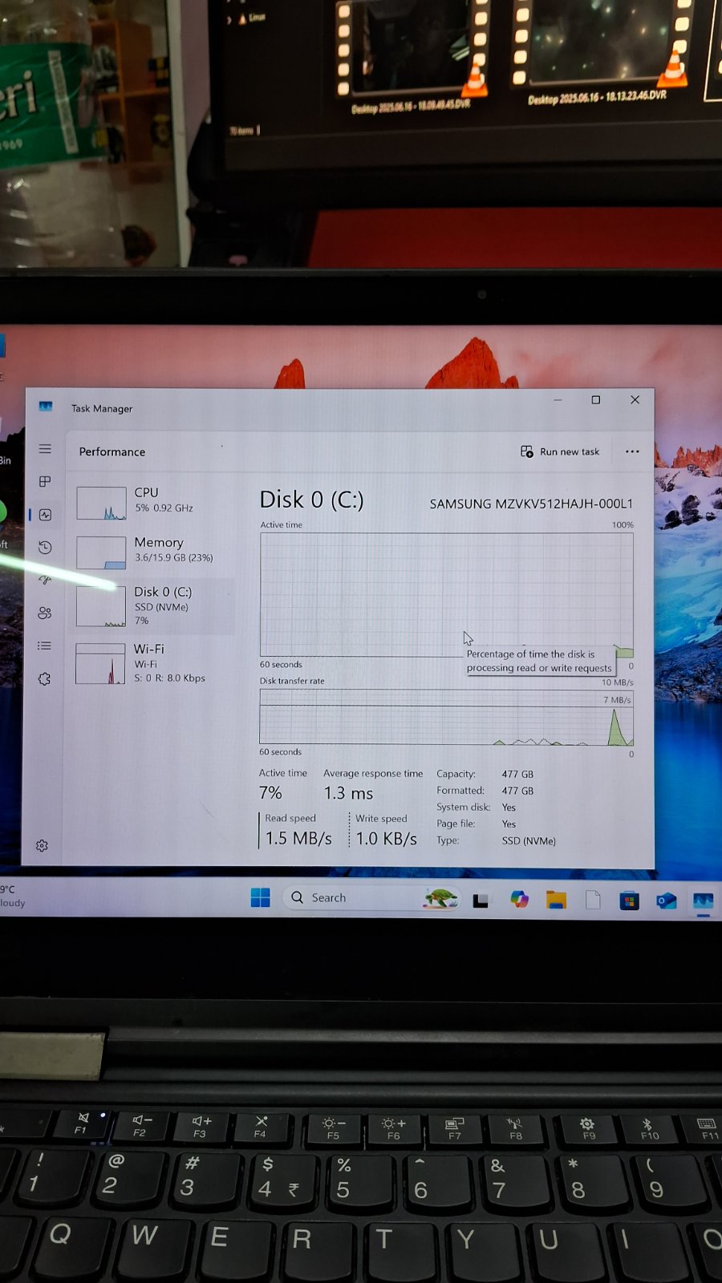Open Outlook from the taskbar
The image size is (722, 1283).
click(x=667, y=901)
